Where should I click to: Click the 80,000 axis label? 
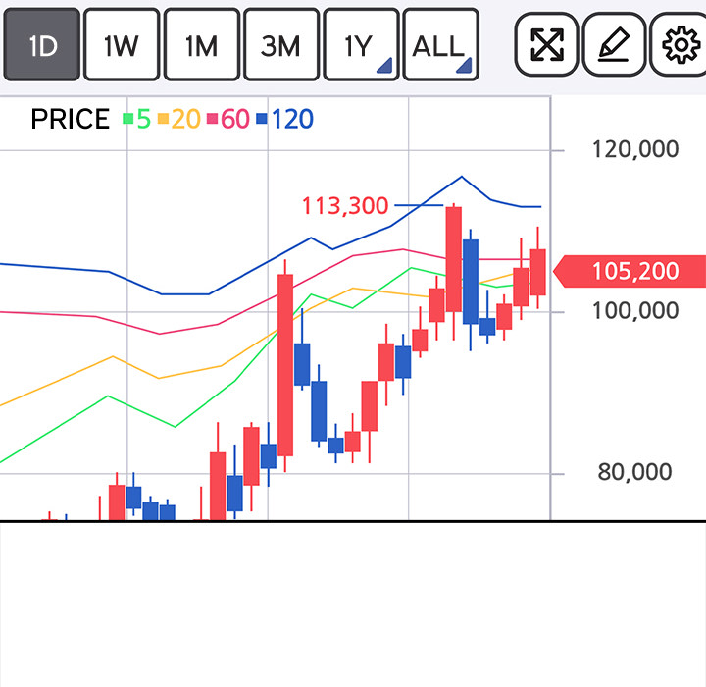pos(636,473)
